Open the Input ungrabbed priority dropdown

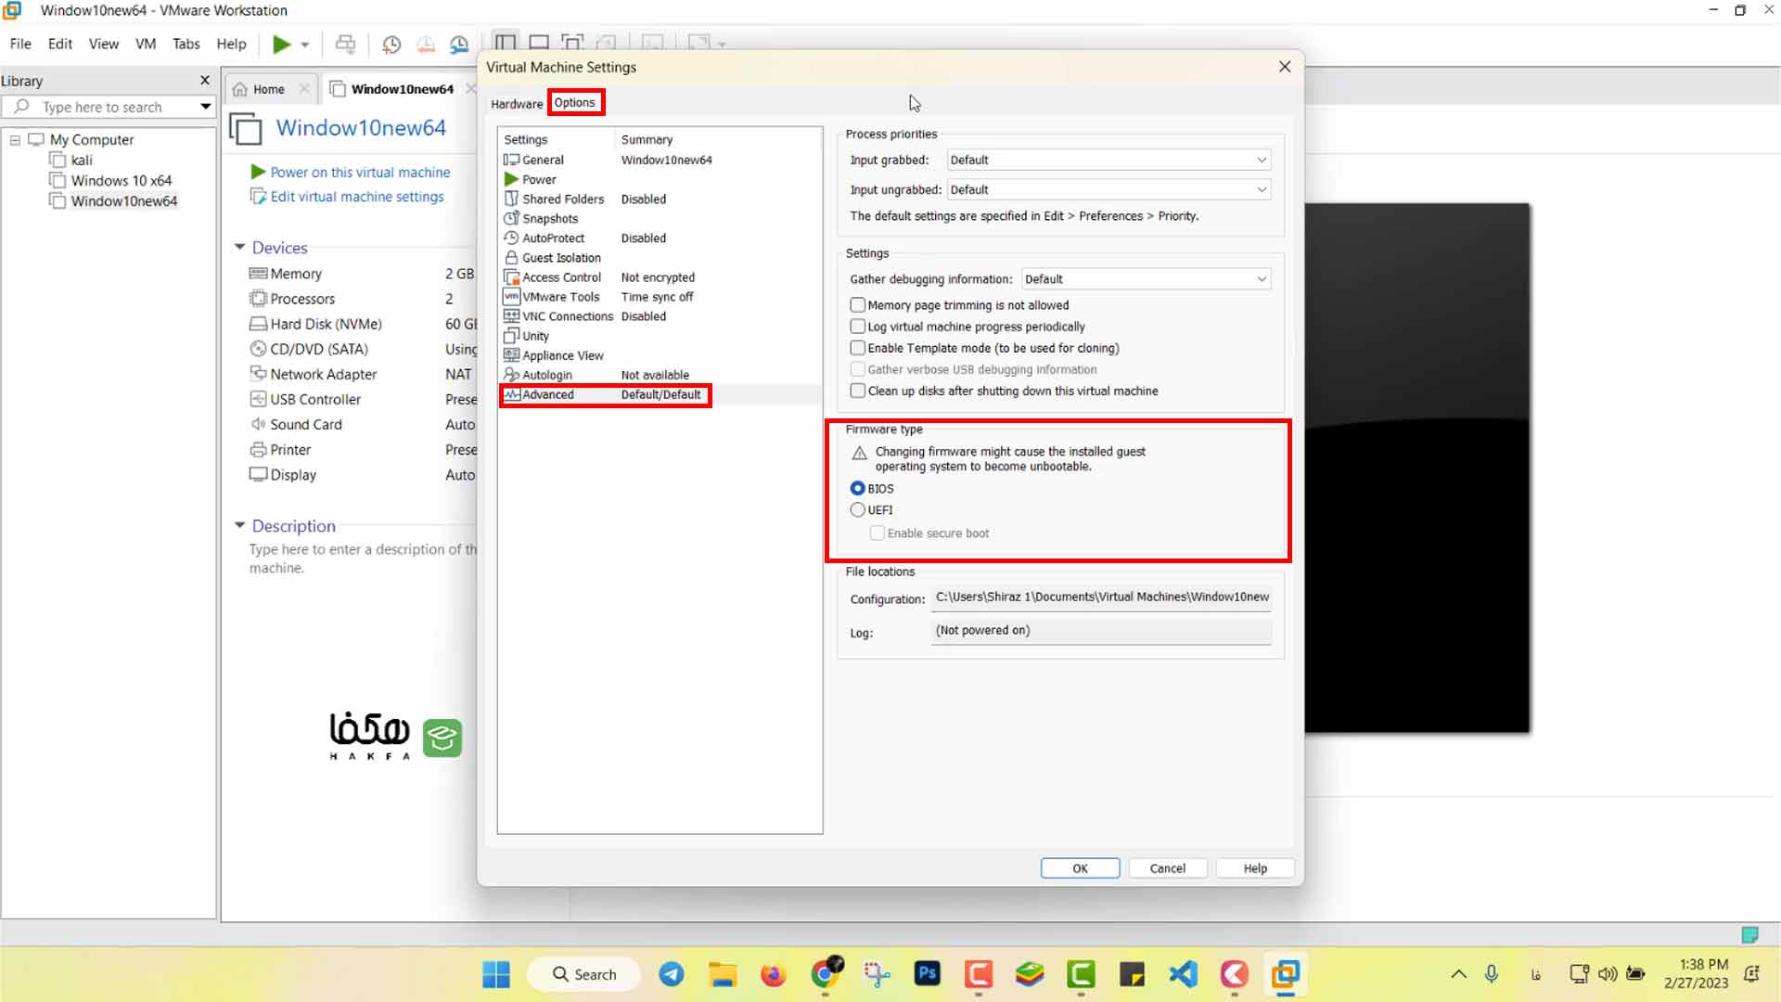[x=1108, y=189]
